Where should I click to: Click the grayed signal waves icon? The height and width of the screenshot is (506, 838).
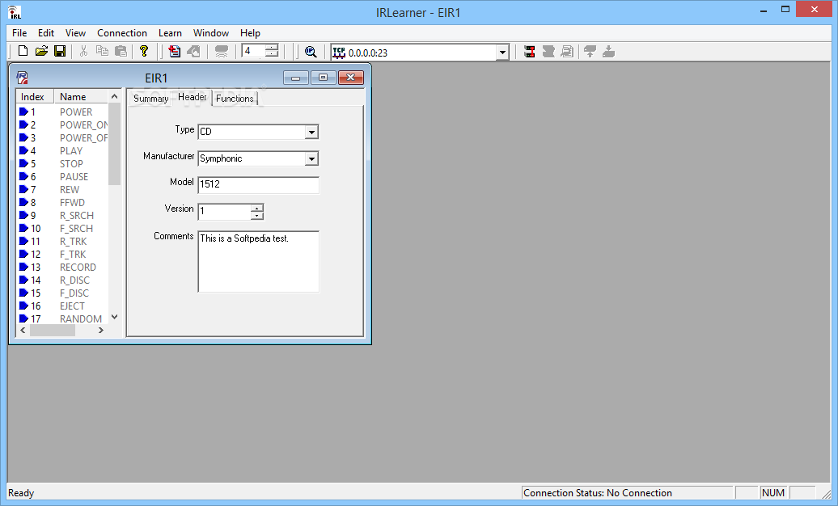click(x=222, y=51)
